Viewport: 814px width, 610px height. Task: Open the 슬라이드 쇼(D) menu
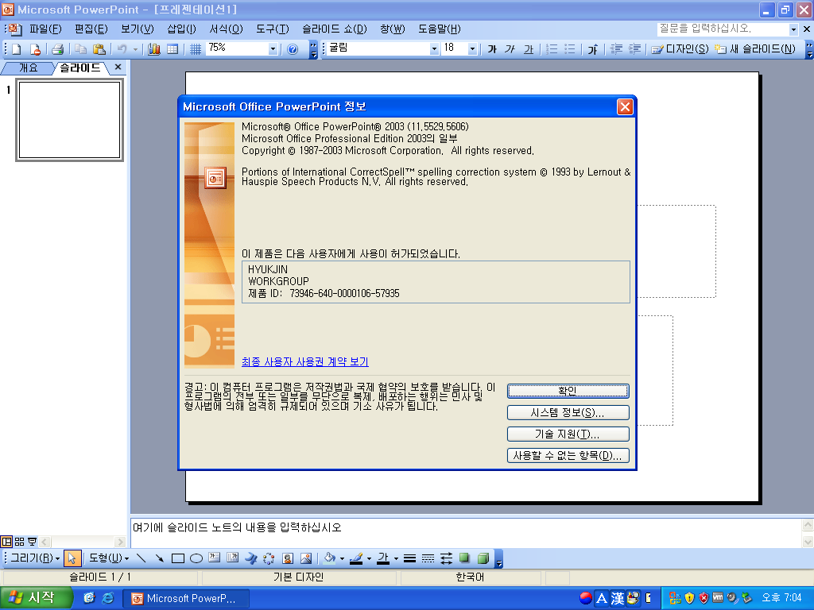pyautogui.click(x=335, y=29)
